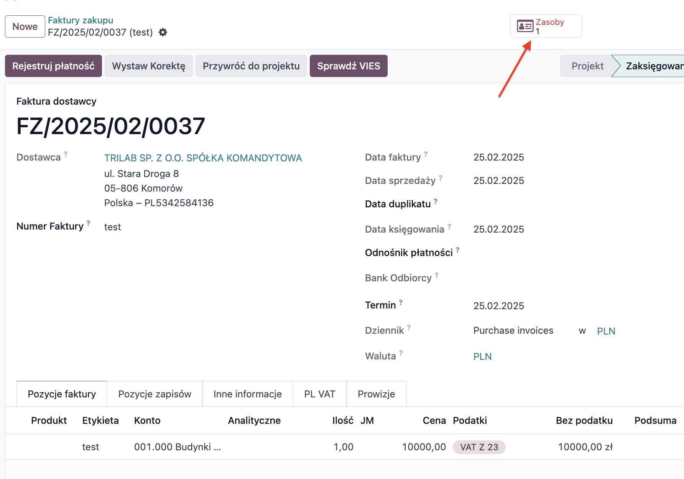Screen dimensions: 684x479
Task: Switch to PL VAT tab
Action: coord(320,394)
